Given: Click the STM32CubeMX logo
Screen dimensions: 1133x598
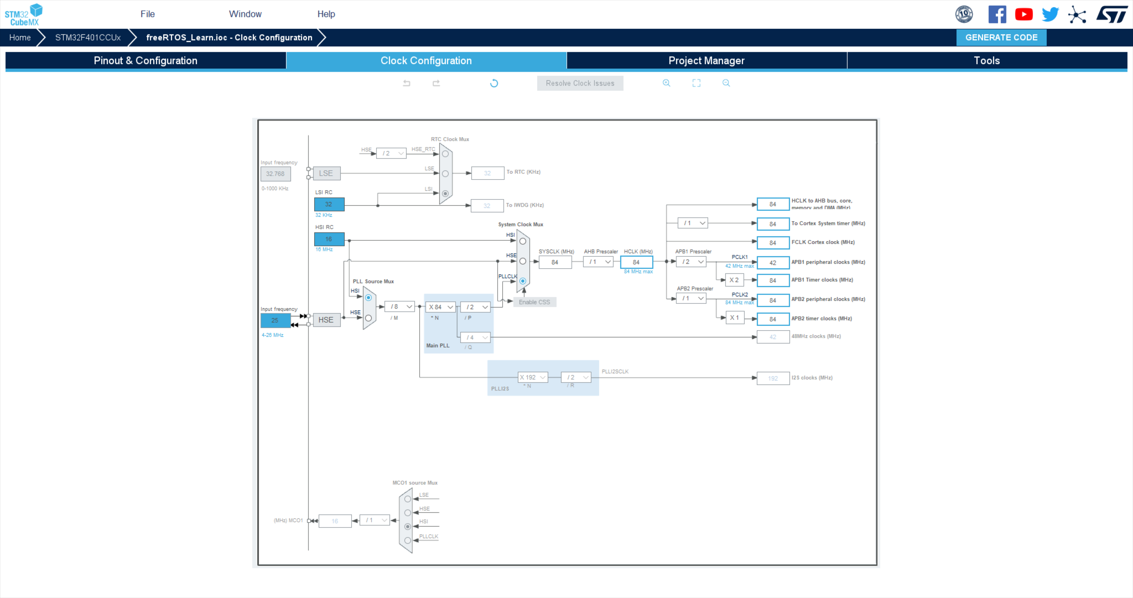Looking at the screenshot, I should click(x=23, y=15).
